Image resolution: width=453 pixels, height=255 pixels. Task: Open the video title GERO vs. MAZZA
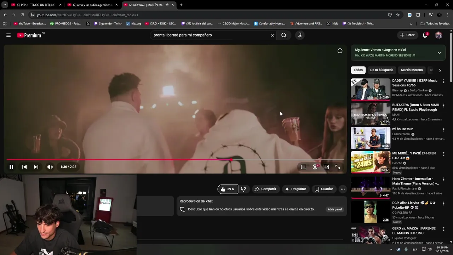tap(414, 231)
